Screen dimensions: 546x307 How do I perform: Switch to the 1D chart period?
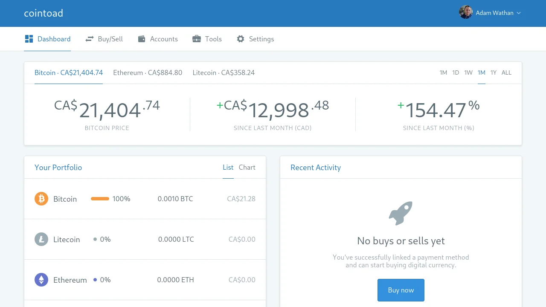pyautogui.click(x=456, y=72)
